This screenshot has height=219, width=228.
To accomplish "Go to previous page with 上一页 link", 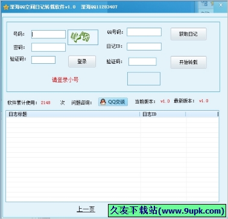I will pyautogui.click(x=86, y=209).
